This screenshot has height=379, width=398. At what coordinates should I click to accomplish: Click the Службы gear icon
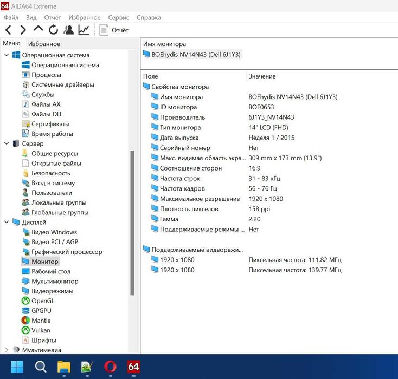coord(25,94)
